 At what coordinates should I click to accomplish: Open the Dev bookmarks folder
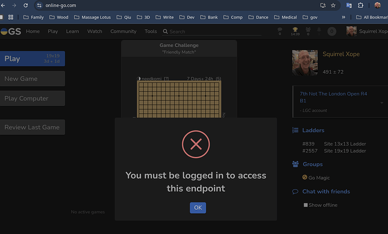pos(187,17)
